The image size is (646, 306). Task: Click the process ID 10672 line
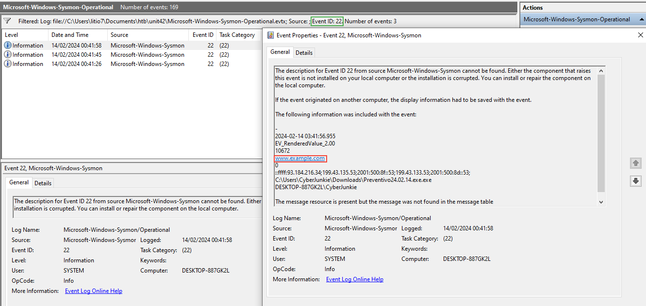pos(282,151)
